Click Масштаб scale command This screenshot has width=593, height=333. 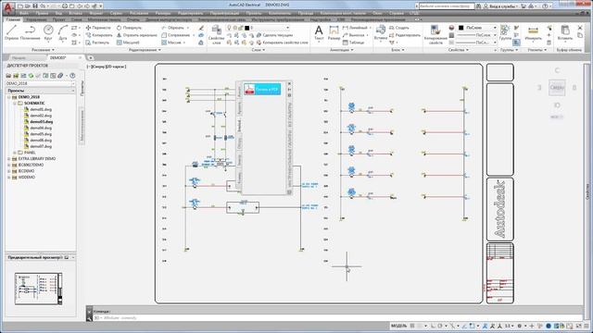tap(128, 43)
